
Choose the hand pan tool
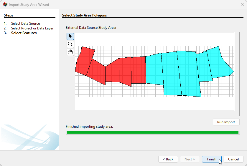click(70, 52)
